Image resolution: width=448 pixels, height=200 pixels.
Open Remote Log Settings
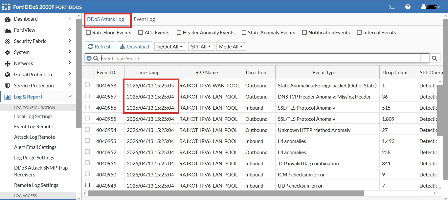[36, 185]
